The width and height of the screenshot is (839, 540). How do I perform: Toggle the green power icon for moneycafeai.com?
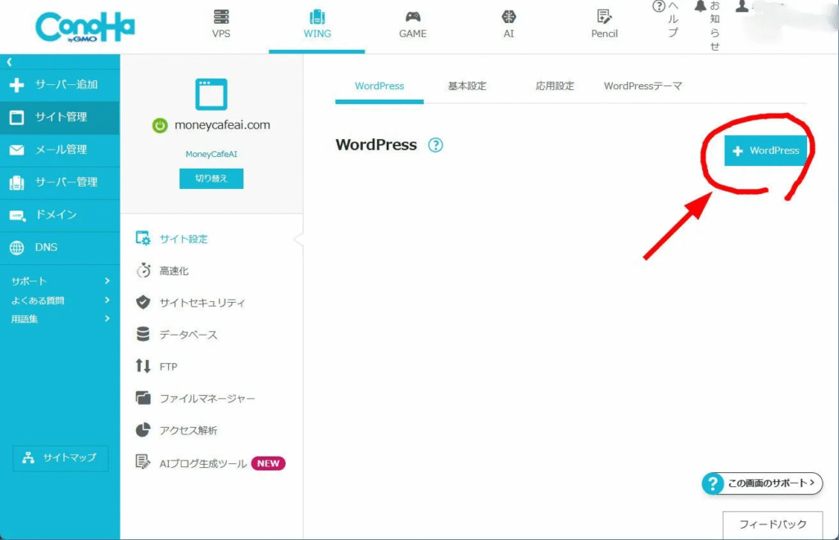(x=160, y=125)
